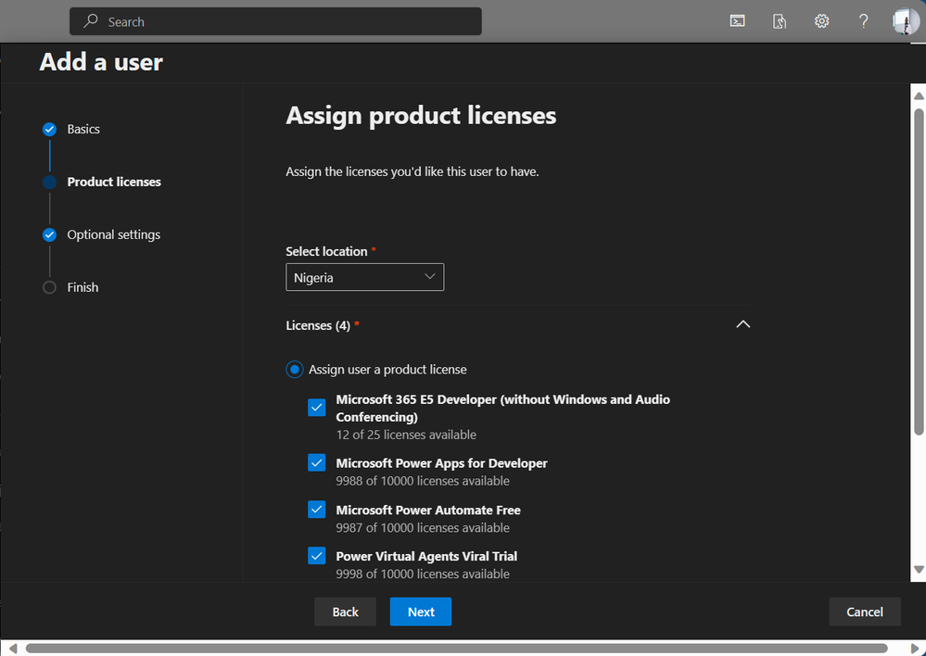Viewport: 926px width, 656px height.
Task: Click the Back button
Action: click(x=345, y=612)
